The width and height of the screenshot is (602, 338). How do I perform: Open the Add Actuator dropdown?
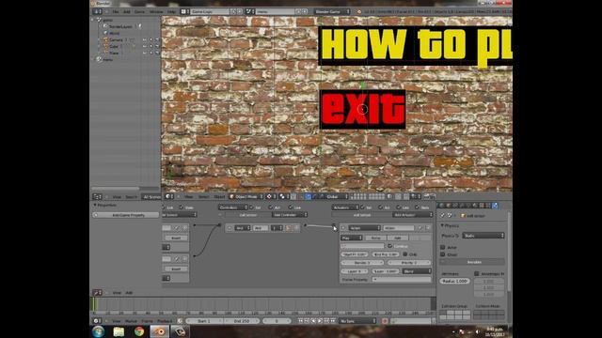point(413,215)
